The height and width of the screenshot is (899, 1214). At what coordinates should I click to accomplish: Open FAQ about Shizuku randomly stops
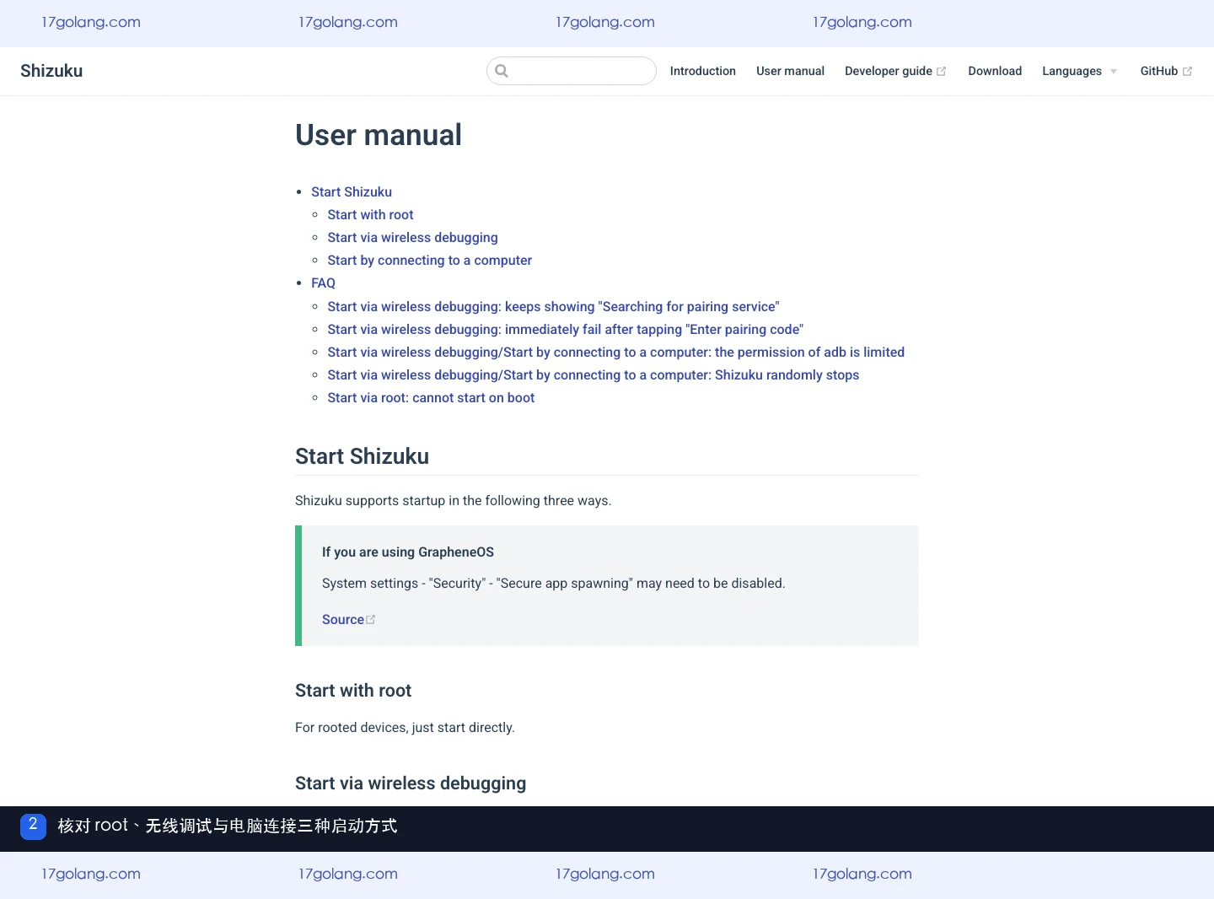593,375
